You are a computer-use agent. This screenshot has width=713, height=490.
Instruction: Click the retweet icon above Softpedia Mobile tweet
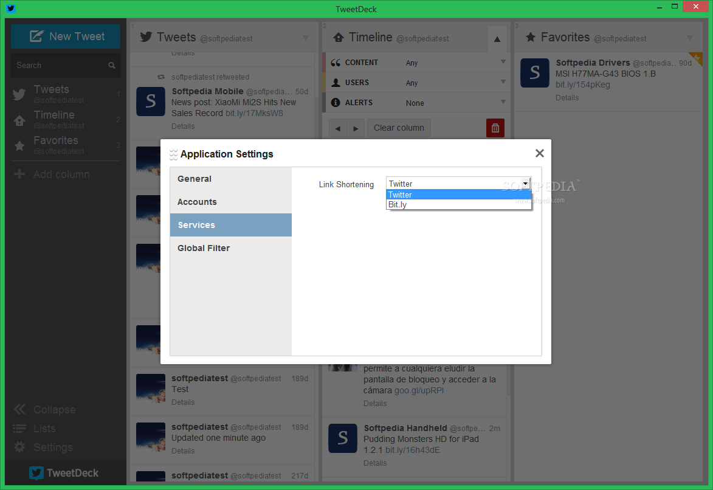click(x=160, y=77)
